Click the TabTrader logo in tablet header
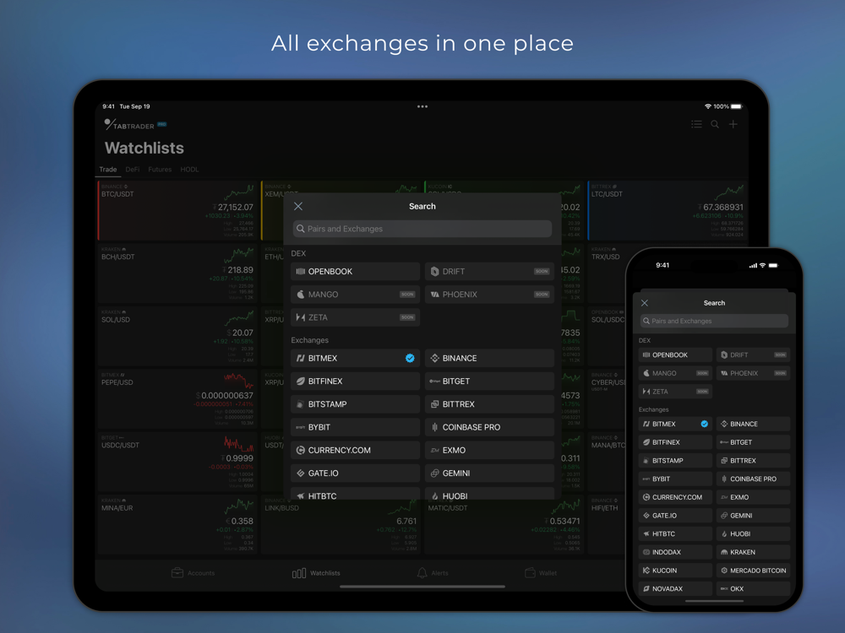Screen dimensions: 845x633 pos(134,124)
